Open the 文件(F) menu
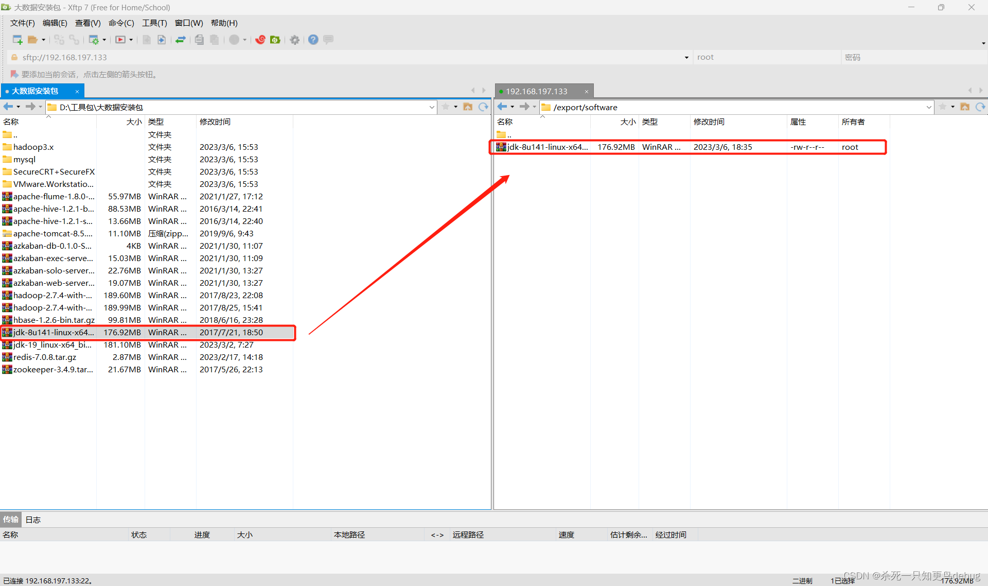This screenshot has width=988, height=586. [x=22, y=23]
